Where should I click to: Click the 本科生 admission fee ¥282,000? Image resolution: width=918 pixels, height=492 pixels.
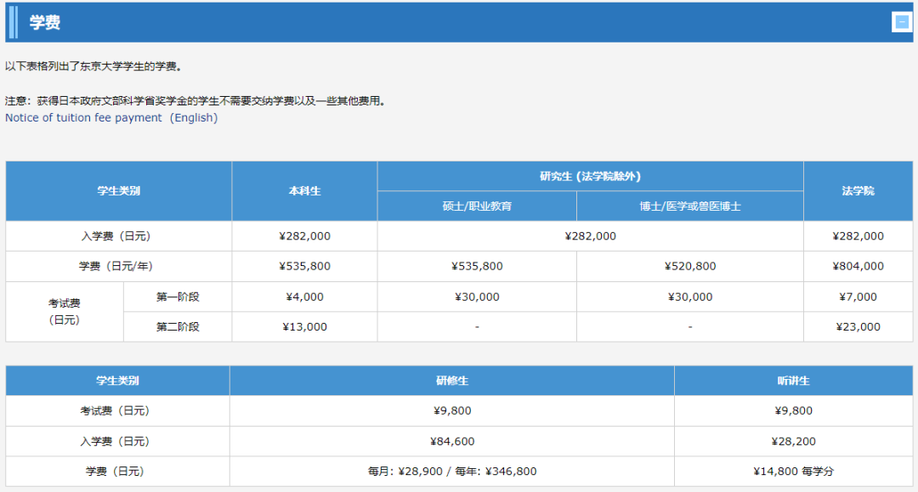coord(304,236)
